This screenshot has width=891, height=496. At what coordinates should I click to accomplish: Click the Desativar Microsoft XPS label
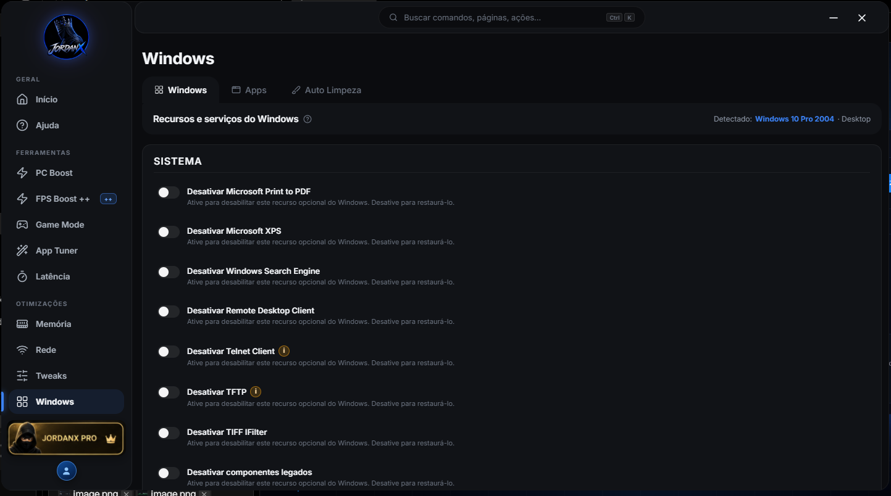click(234, 231)
